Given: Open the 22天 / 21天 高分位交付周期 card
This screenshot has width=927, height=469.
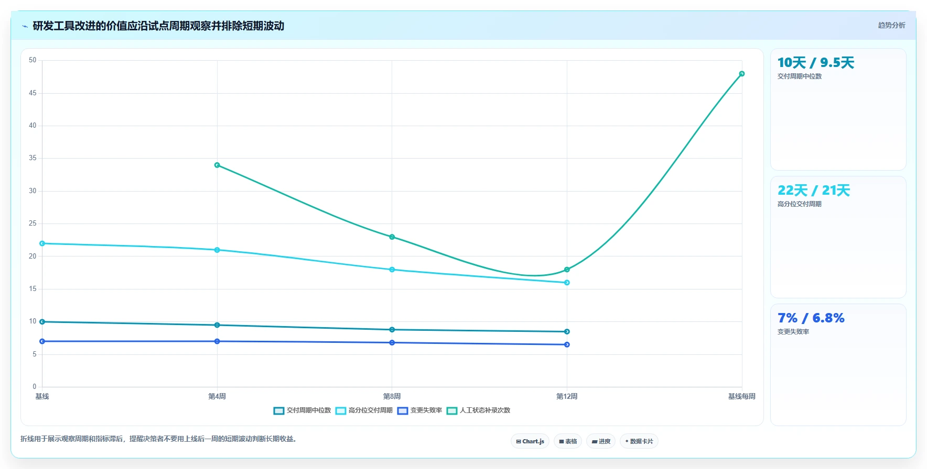Looking at the screenshot, I should click(x=838, y=237).
